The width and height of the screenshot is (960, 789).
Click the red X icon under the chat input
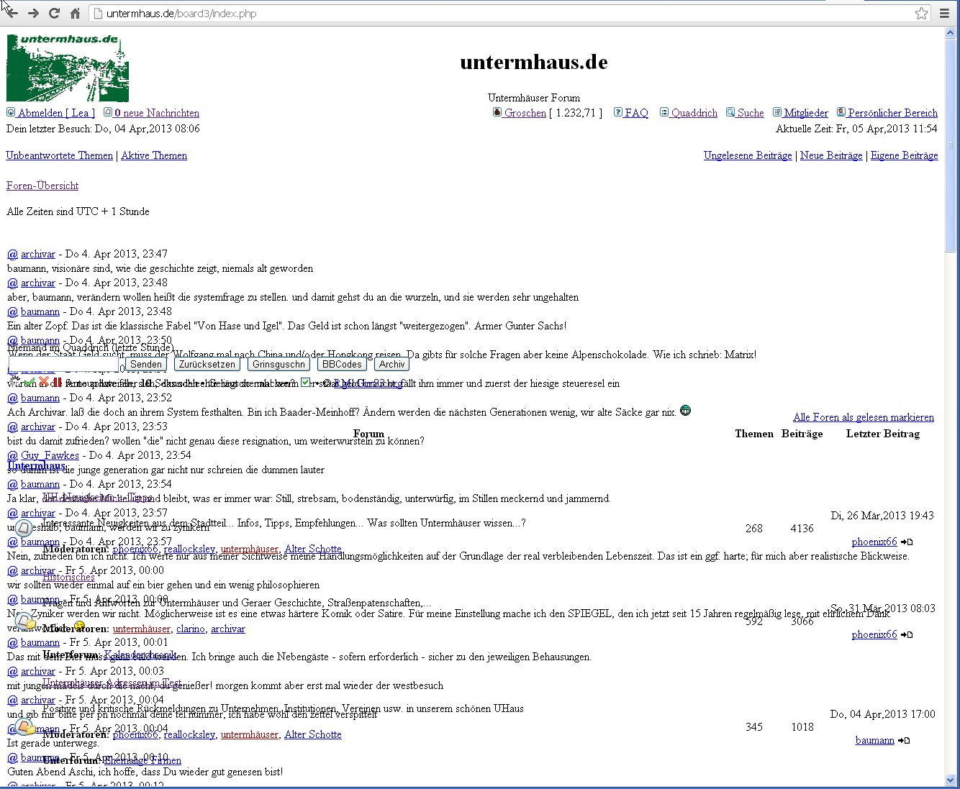pyautogui.click(x=43, y=383)
